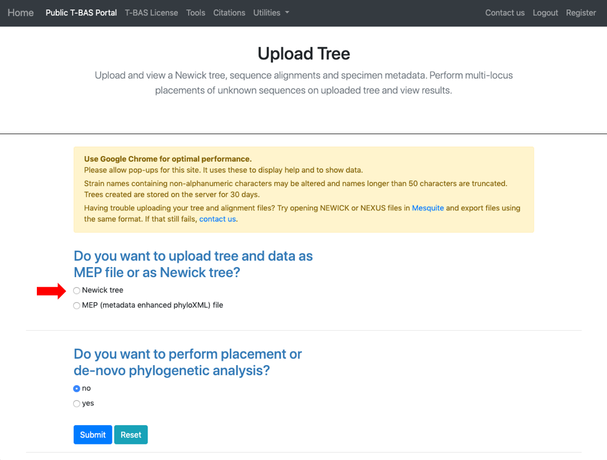Click the Utilities dropdown caret arrow

pyautogui.click(x=287, y=12)
